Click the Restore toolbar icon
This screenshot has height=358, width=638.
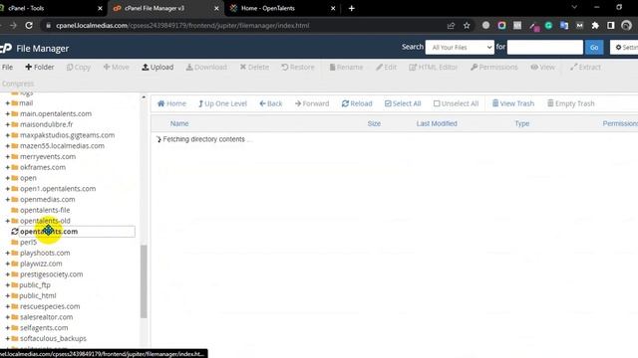298,67
